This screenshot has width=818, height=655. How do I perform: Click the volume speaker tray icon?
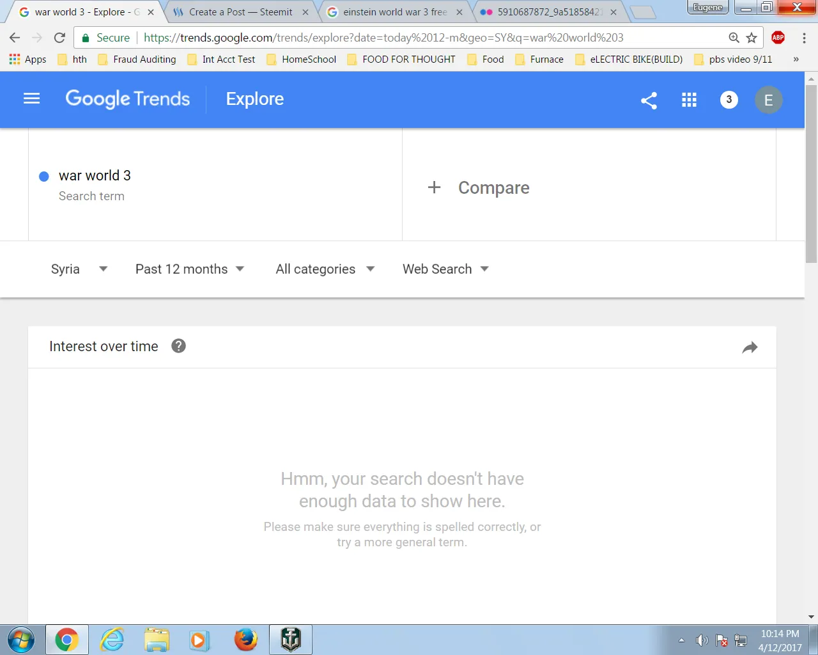pyautogui.click(x=702, y=640)
